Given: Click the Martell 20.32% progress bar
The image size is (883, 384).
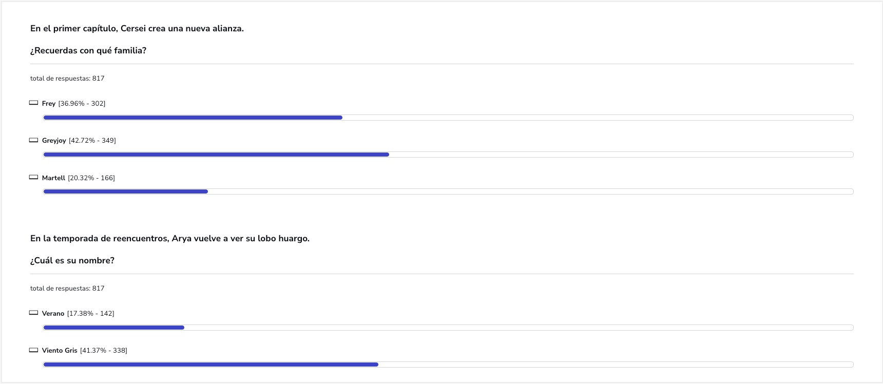Looking at the screenshot, I should click(448, 191).
